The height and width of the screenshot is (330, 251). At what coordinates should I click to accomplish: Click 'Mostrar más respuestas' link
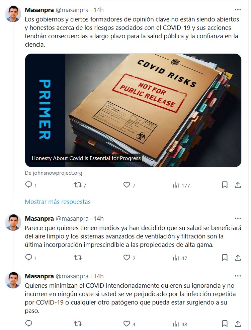tap(58, 202)
